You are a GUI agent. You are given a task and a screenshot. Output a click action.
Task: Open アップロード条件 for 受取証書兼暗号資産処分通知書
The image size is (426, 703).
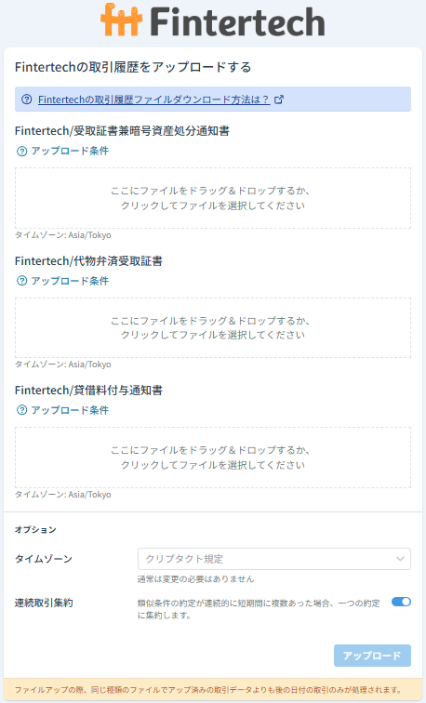70,151
